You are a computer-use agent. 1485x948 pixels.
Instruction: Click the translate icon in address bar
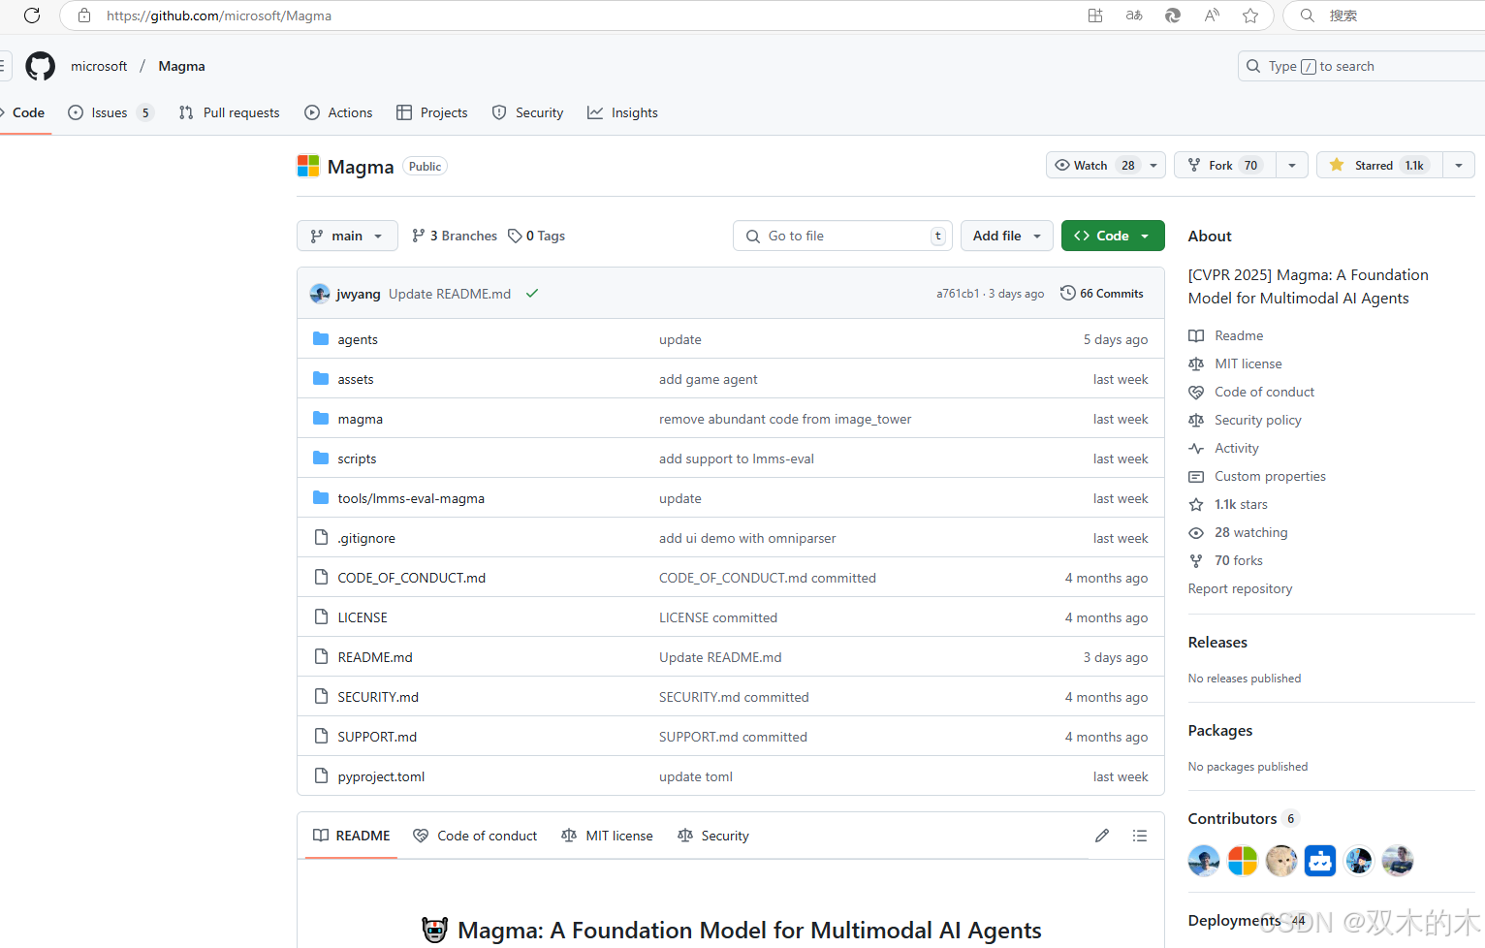(x=1134, y=16)
